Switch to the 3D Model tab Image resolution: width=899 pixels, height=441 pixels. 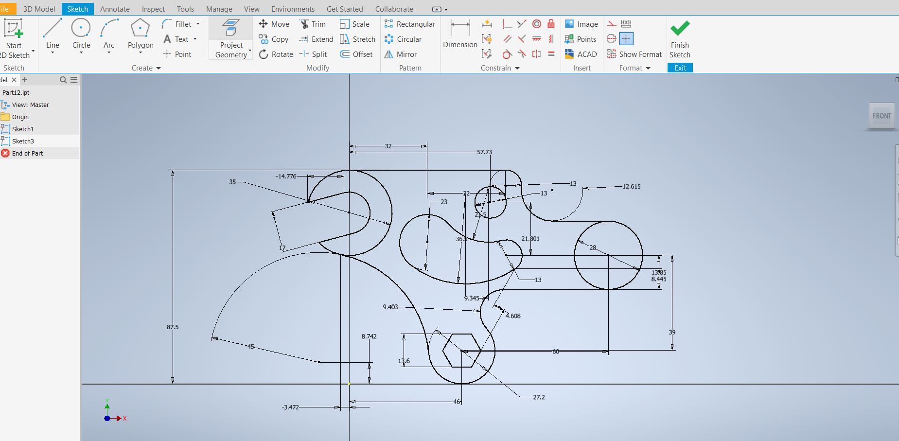(39, 9)
